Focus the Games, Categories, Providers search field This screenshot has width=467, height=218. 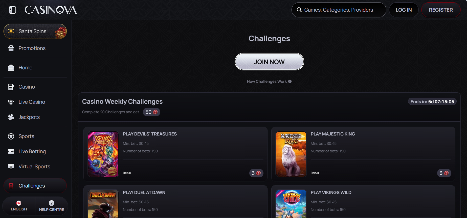tap(339, 10)
